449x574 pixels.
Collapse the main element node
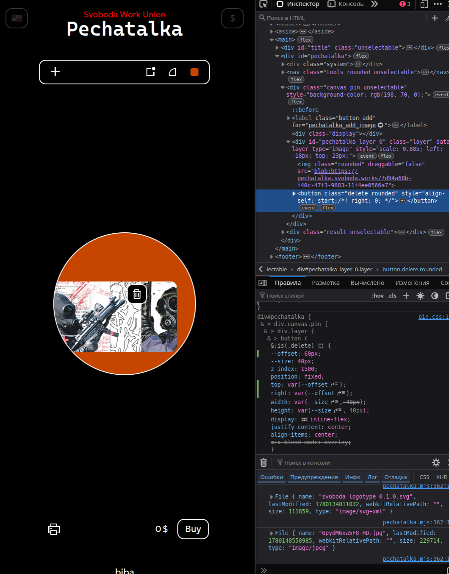tap(272, 39)
